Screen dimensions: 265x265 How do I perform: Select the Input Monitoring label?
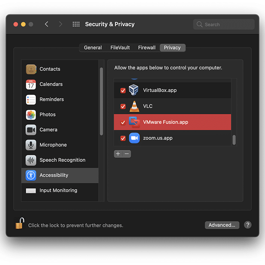coord(58,190)
